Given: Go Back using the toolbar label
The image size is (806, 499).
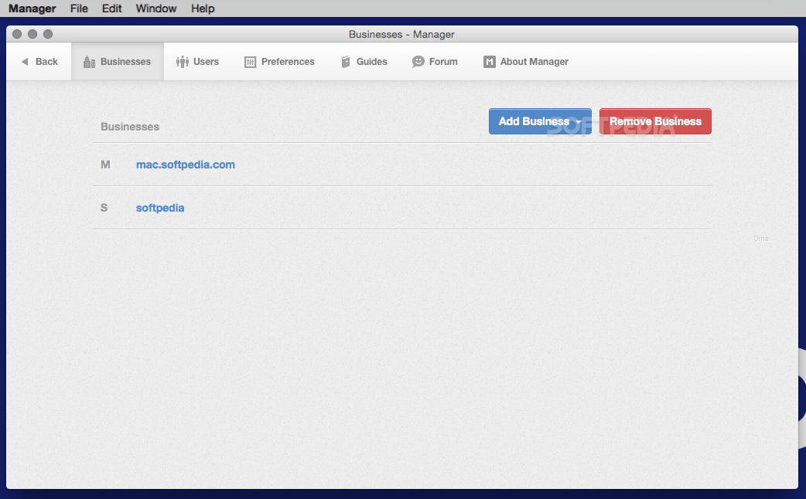Looking at the screenshot, I should point(46,62).
